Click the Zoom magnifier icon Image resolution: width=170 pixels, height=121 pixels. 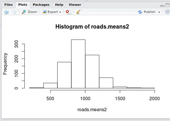pyautogui.click(x=24, y=12)
